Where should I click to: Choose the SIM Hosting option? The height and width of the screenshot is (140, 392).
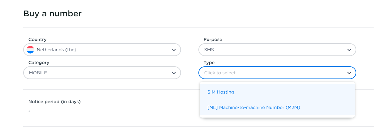(x=221, y=92)
